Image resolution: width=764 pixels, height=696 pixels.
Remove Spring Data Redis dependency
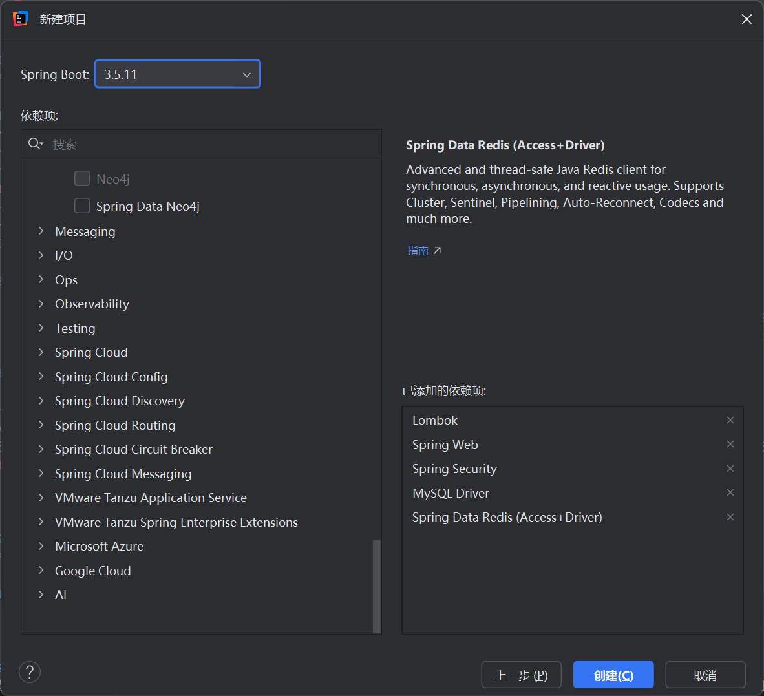730,517
